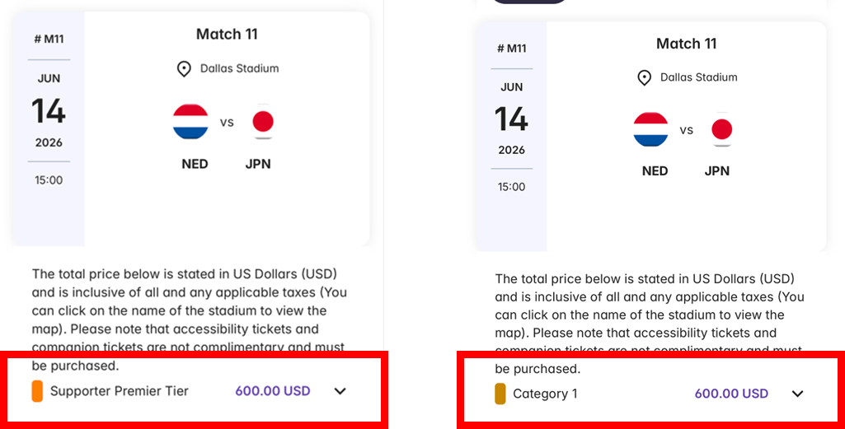Select the Japan flag in the right match card
This screenshot has width=845, height=429.
[721, 130]
